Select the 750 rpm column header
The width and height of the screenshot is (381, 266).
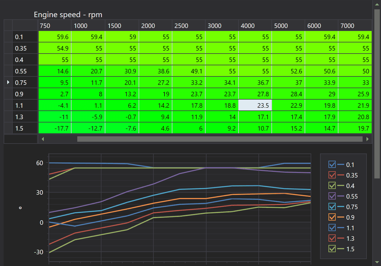[x=55, y=26]
